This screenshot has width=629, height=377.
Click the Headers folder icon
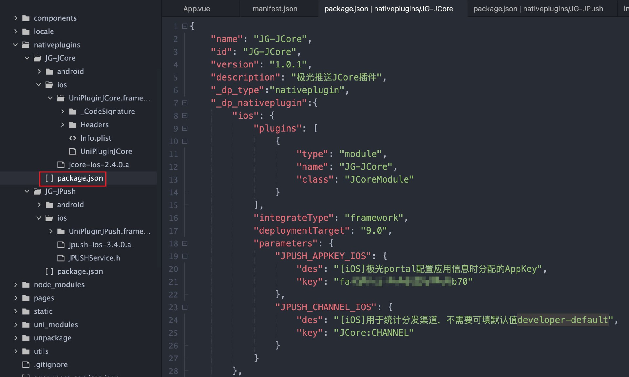[x=73, y=125]
